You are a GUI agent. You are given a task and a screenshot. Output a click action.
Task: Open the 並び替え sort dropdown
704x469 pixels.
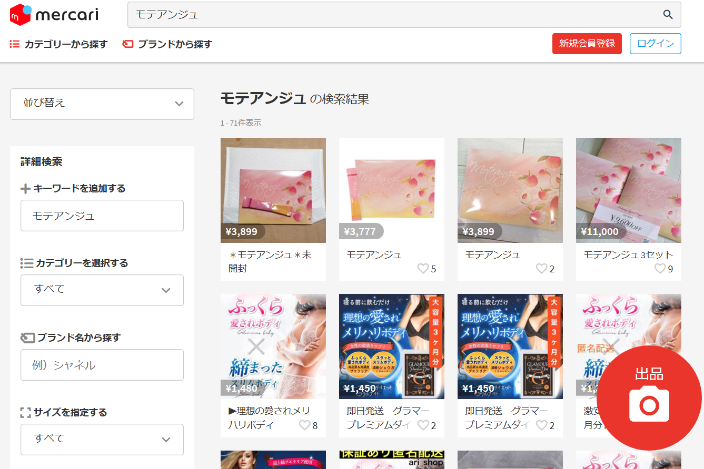click(102, 104)
